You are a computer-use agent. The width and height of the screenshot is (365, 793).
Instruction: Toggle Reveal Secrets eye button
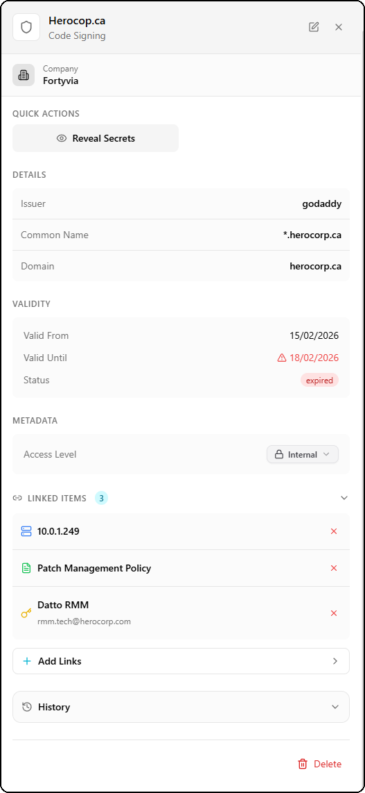96,138
